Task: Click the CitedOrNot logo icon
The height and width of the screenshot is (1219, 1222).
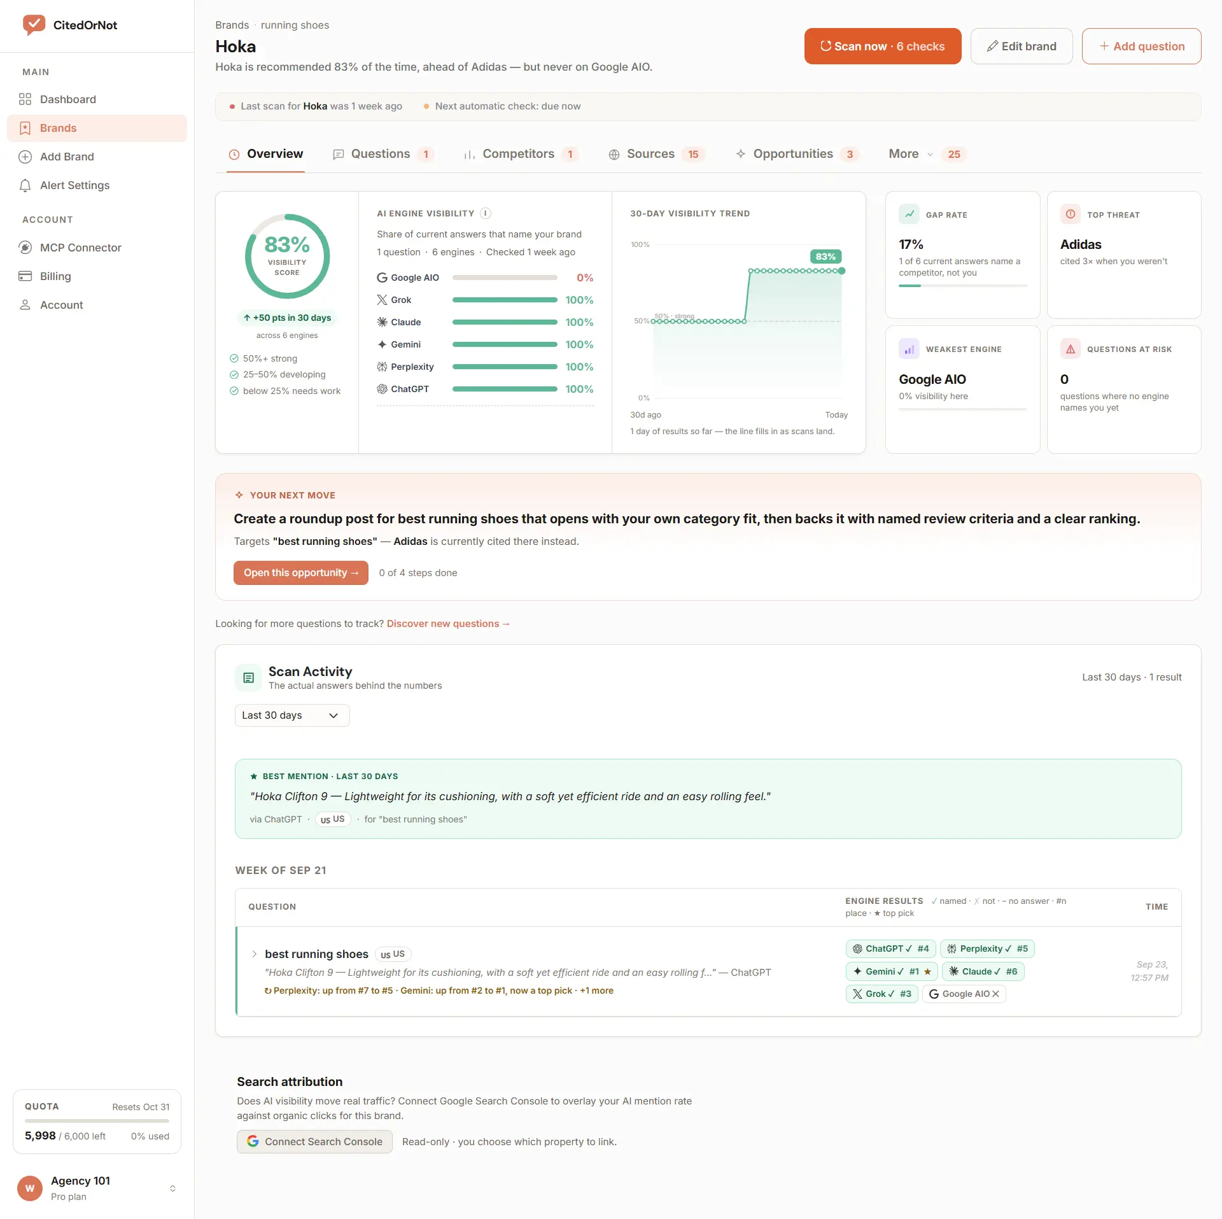Action: click(34, 25)
